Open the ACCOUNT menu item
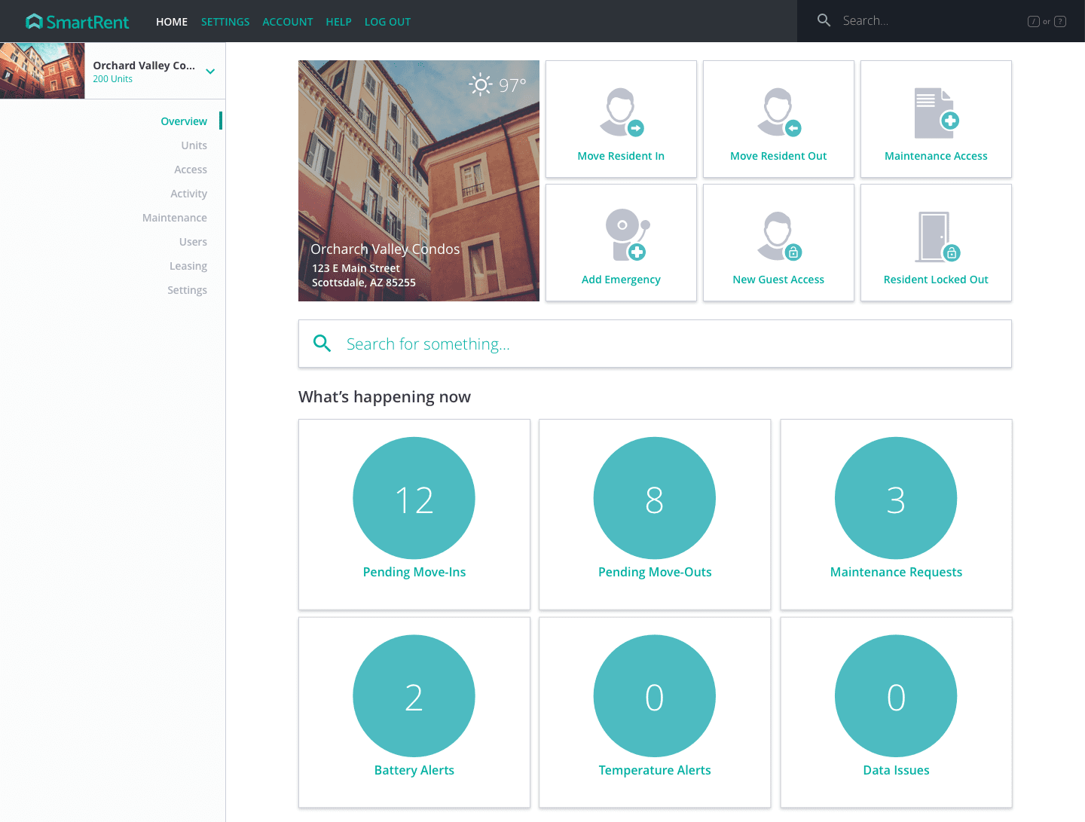Screen dimensions: 1085x822 (288, 22)
